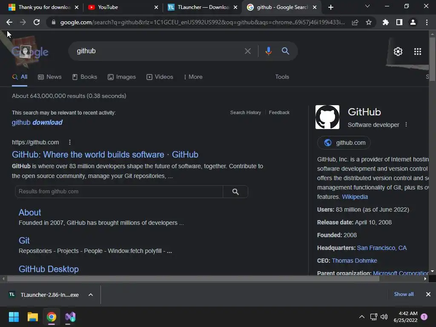The height and width of the screenshot is (327, 436).
Task: Open the Windows Start menu
Action: [x=14, y=317]
